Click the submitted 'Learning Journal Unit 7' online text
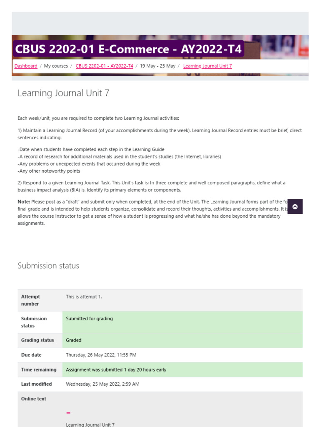This screenshot has height=427, width=320. coord(90,424)
